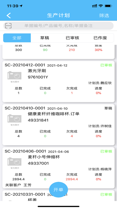Select the 全部 tab

point(17,38)
